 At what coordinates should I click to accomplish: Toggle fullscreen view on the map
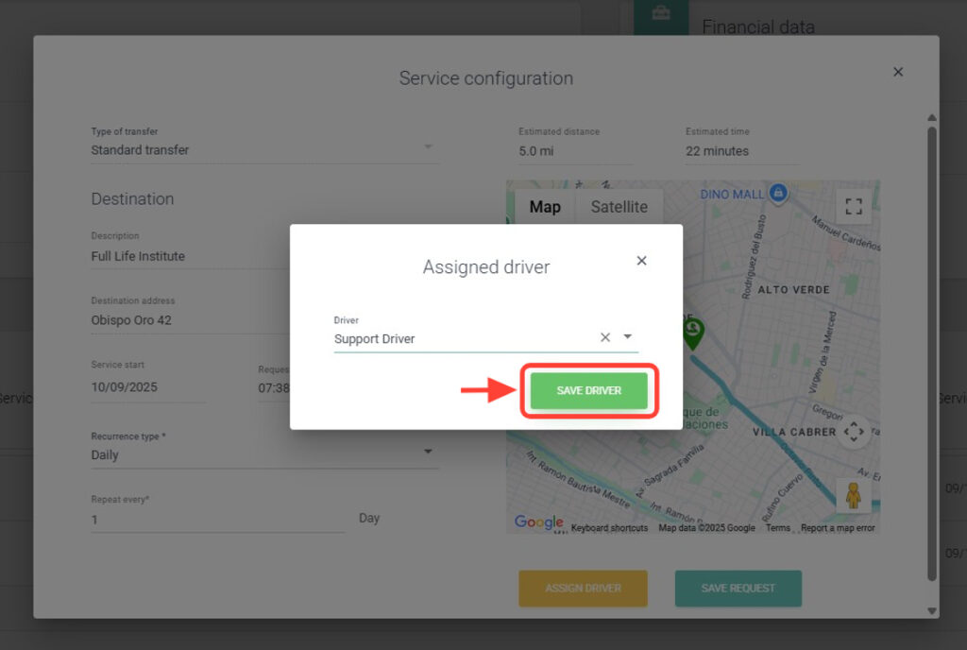(x=853, y=206)
